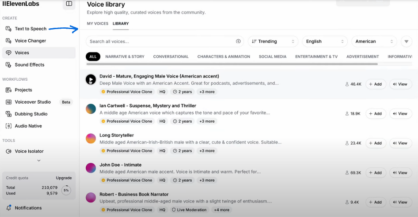Click the ElevenLabs logo
The height and width of the screenshot is (217, 418).
[21, 4]
